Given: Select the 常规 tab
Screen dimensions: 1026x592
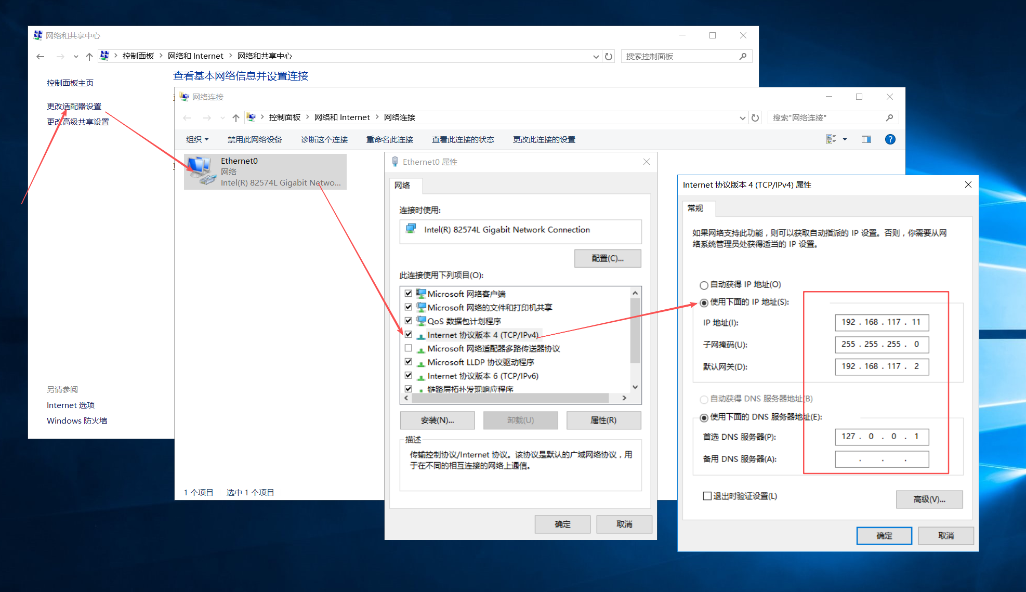Looking at the screenshot, I should [x=695, y=208].
